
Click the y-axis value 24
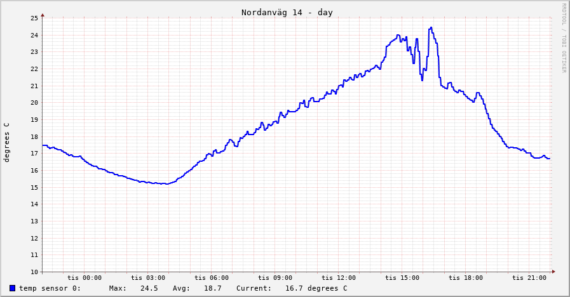coord(34,35)
